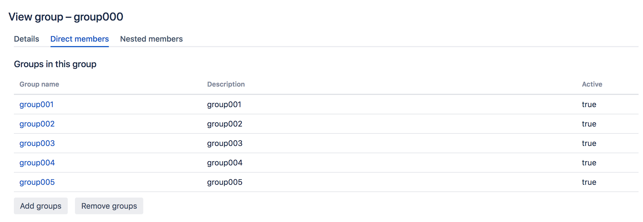This screenshot has width=643, height=222.
Task: Click the Description column header
Action: 226,84
